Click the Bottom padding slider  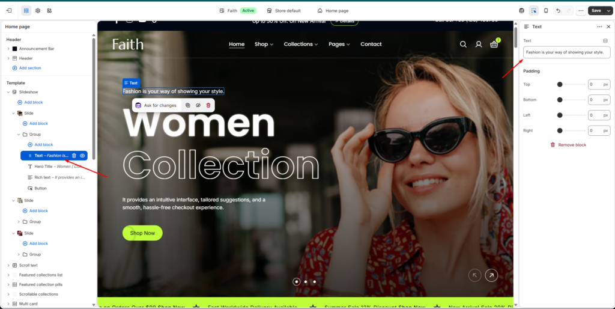pos(572,100)
